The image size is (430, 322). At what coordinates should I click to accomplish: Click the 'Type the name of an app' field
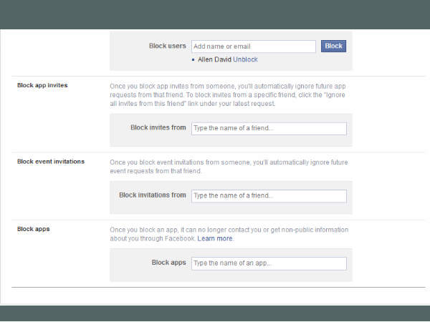(268, 263)
